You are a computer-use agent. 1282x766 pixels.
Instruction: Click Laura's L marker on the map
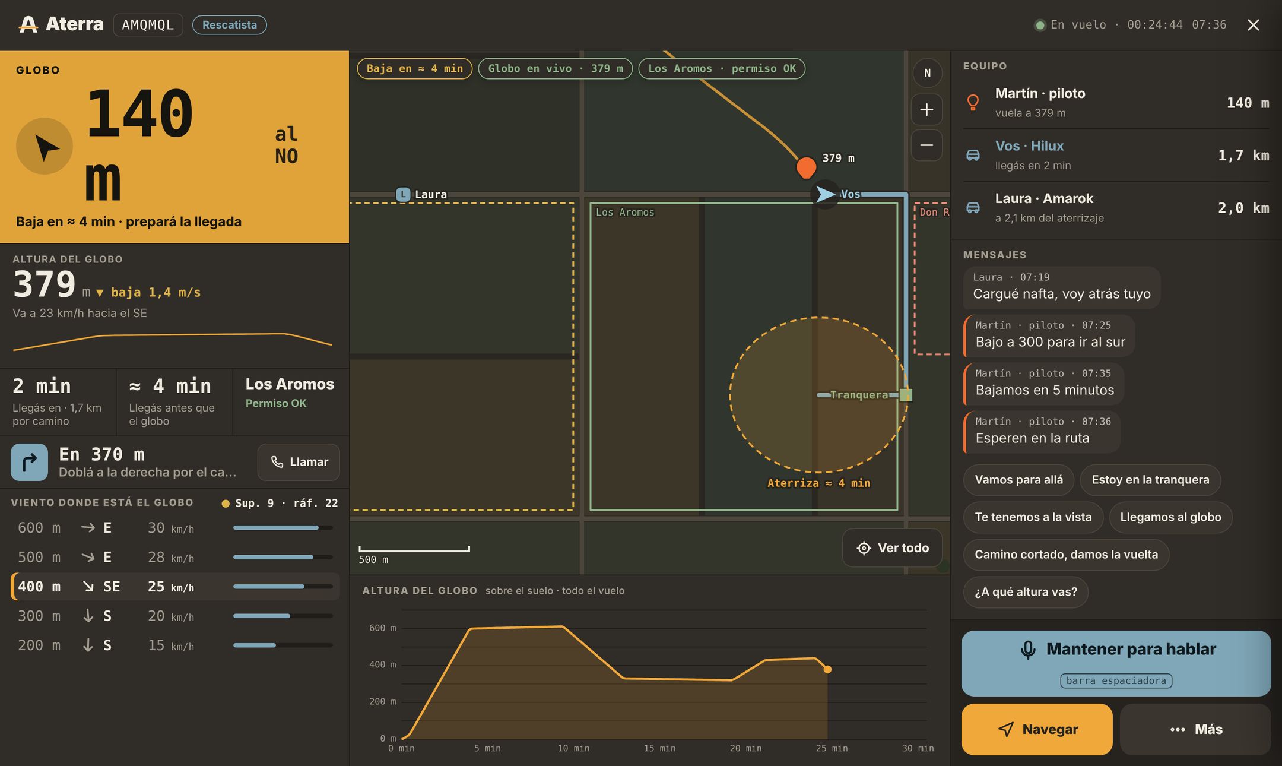pos(403,194)
